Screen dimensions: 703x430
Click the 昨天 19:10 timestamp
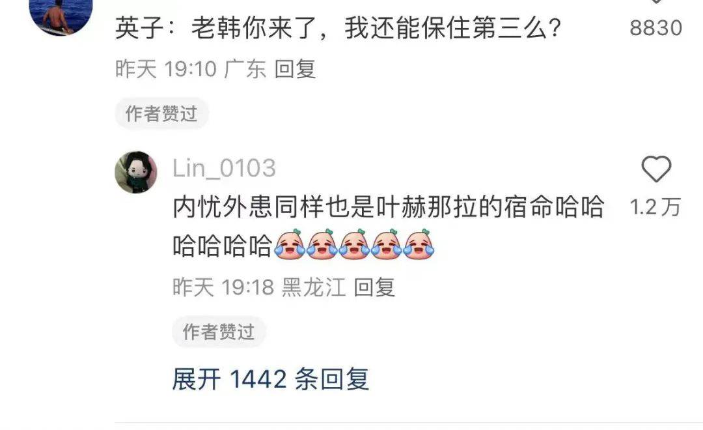[x=166, y=69]
